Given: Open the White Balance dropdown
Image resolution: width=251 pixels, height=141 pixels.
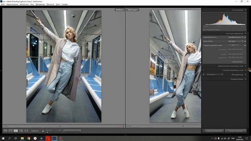Looking at the screenshot, I should coord(236,41).
